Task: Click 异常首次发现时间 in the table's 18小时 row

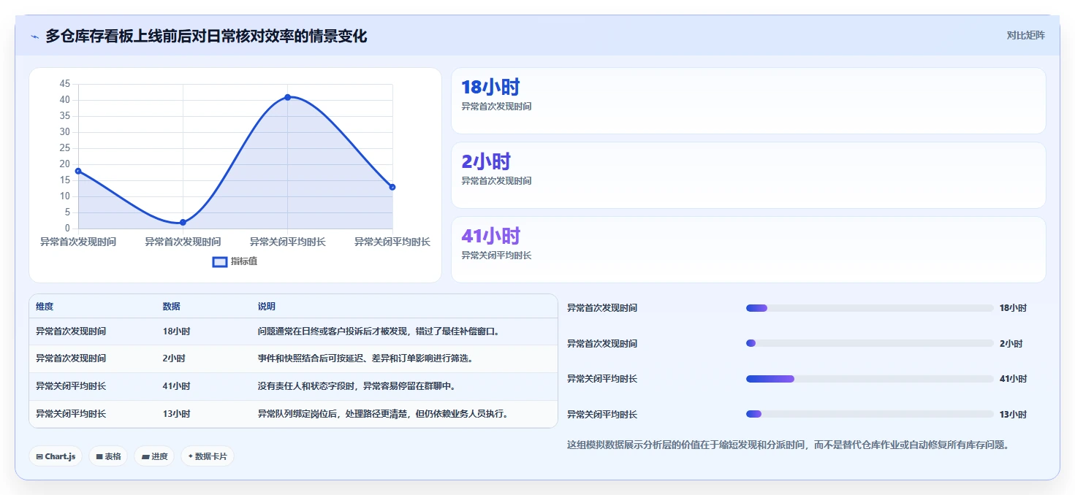Action: 71,331
